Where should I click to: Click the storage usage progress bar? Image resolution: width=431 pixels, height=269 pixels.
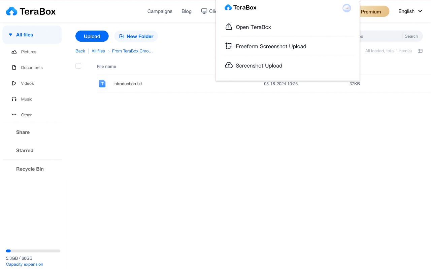[x=33, y=251]
